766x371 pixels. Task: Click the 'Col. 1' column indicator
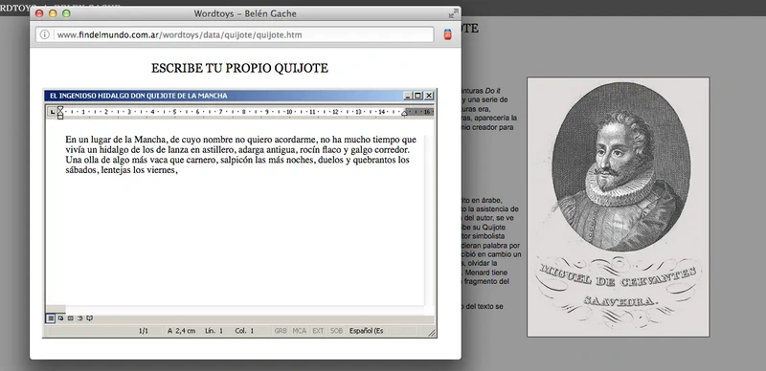(244, 331)
